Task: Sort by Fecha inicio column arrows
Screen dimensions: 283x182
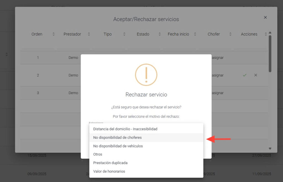Action: 195,34
